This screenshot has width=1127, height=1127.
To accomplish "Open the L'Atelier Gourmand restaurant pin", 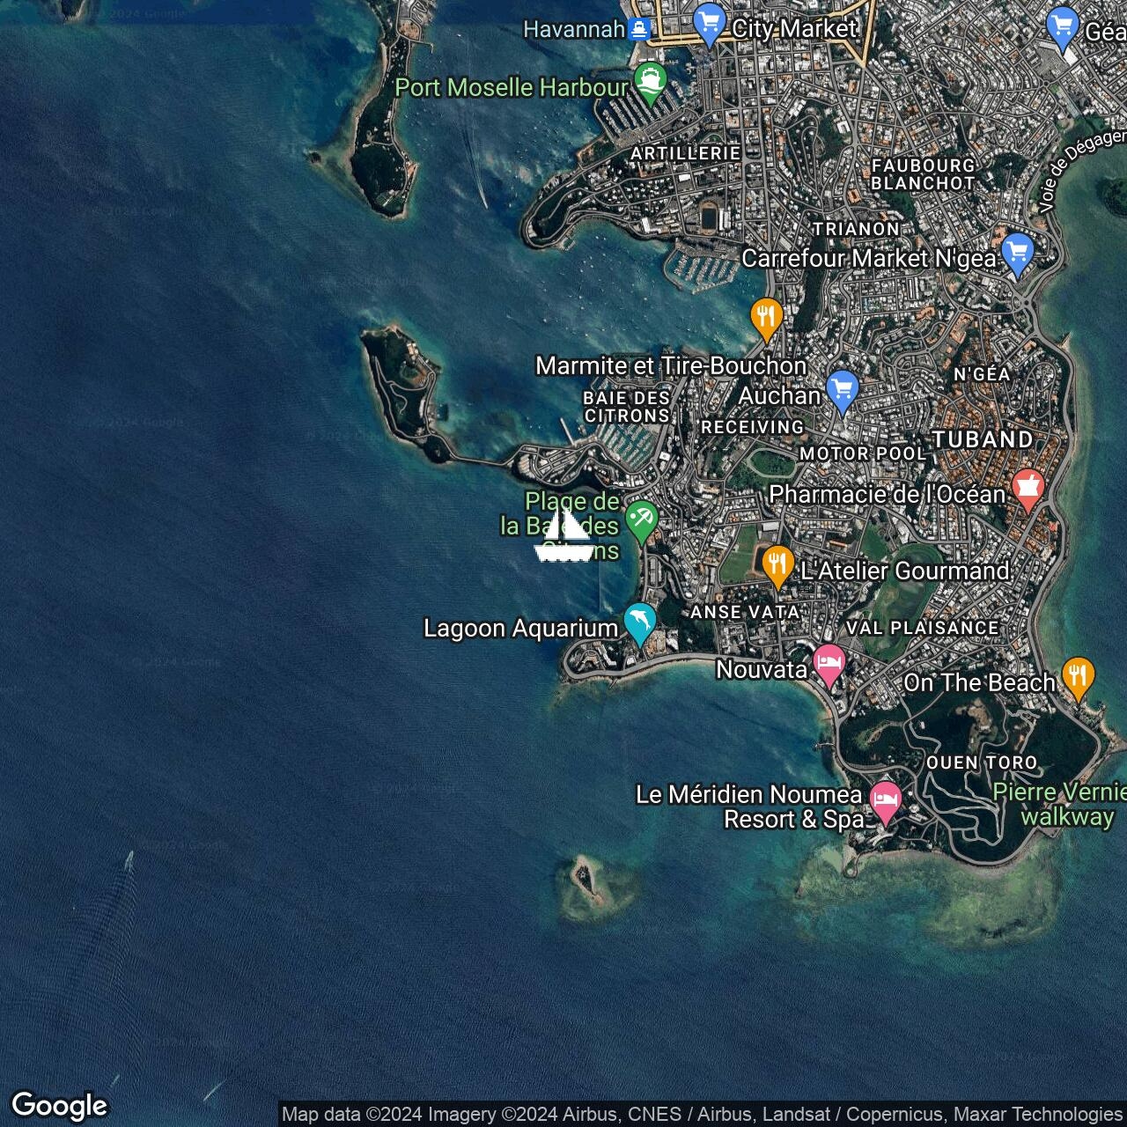I will point(777,564).
